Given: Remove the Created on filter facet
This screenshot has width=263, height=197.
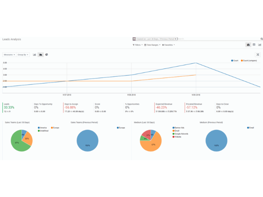Looking at the screenshot, I should coord(175,39).
